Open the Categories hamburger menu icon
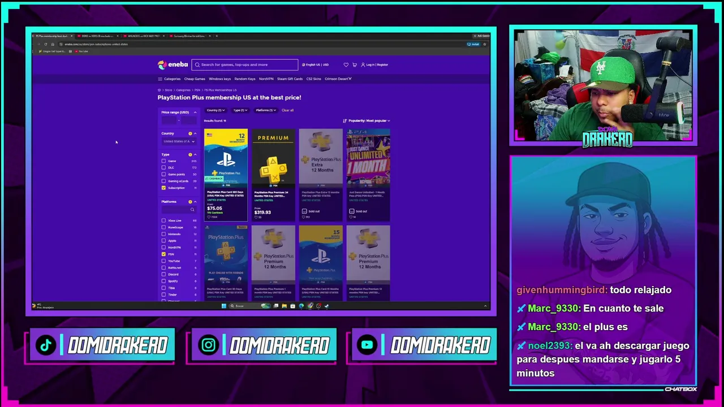The width and height of the screenshot is (724, 407). (160, 79)
